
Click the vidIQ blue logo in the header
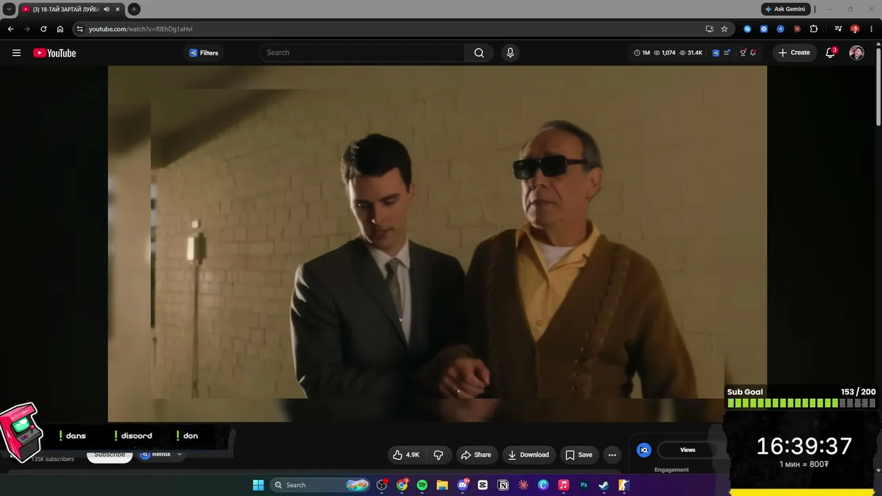pyautogui.click(x=715, y=53)
